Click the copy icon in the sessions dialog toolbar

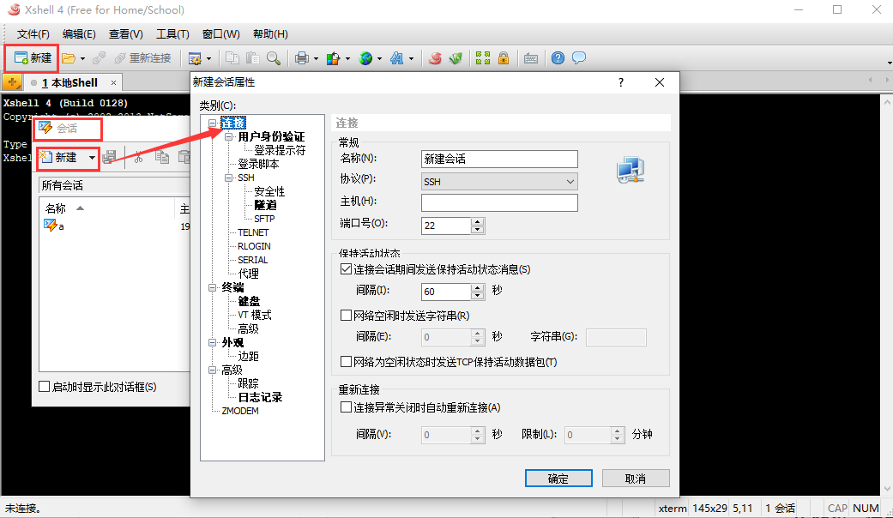pos(162,157)
